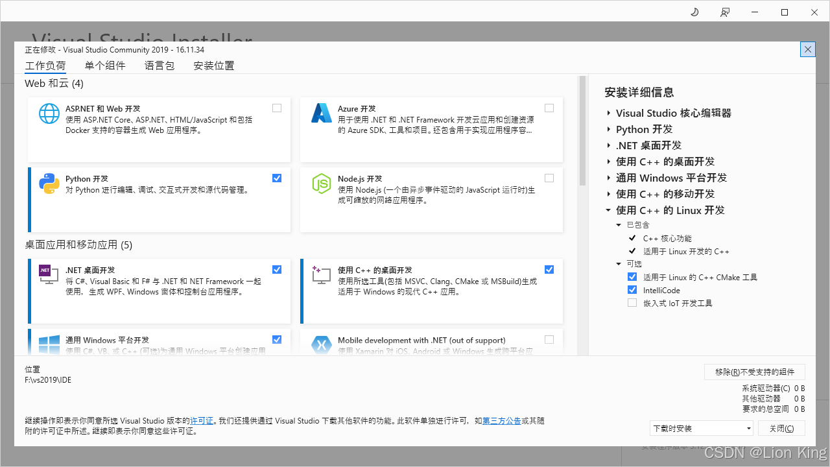
Task: Expand 使用 C++ 的移动开发 details
Action: click(x=609, y=194)
